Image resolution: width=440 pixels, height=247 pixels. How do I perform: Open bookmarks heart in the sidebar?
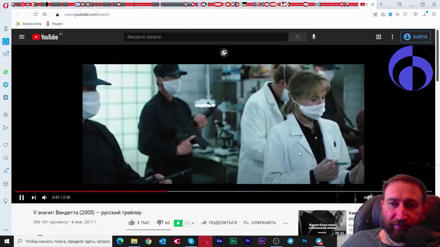pos(5,145)
